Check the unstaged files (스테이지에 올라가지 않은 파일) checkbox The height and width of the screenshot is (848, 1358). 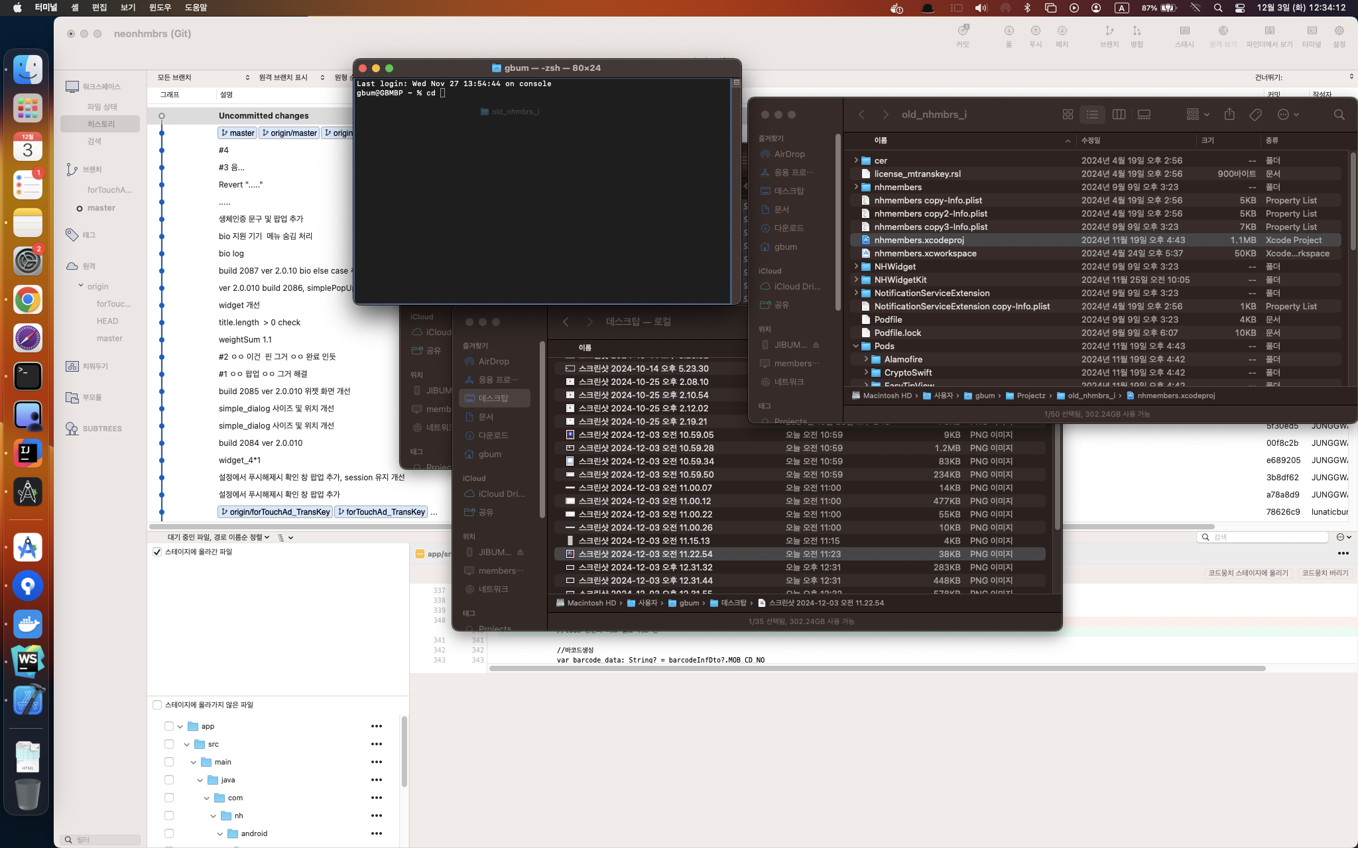pyautogui.click(x=157, y=705)
